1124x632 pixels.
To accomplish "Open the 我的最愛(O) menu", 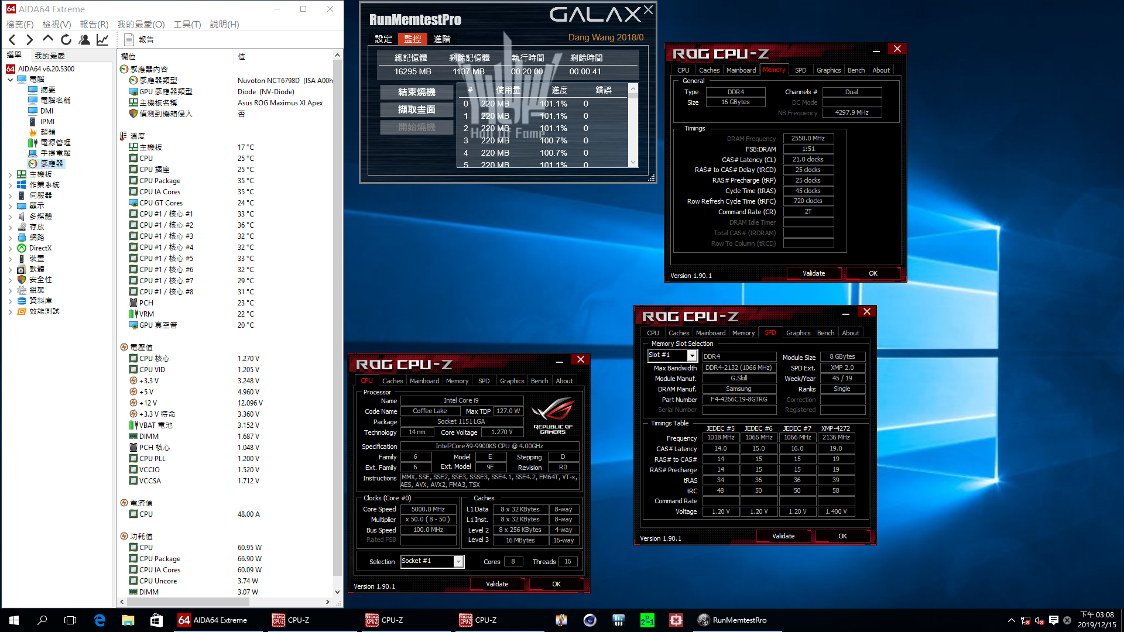I will click(141, 25).
